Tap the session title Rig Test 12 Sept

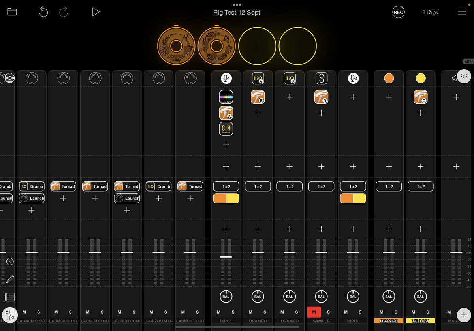tap(237, 13)
